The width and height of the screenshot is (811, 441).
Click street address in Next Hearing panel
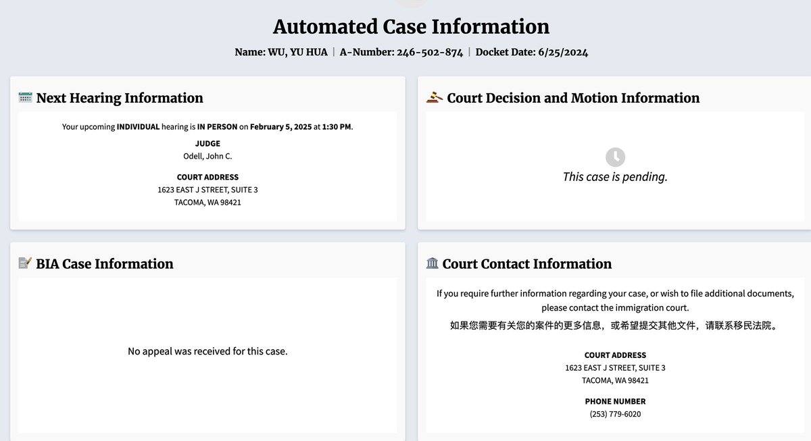pos(207,190)
